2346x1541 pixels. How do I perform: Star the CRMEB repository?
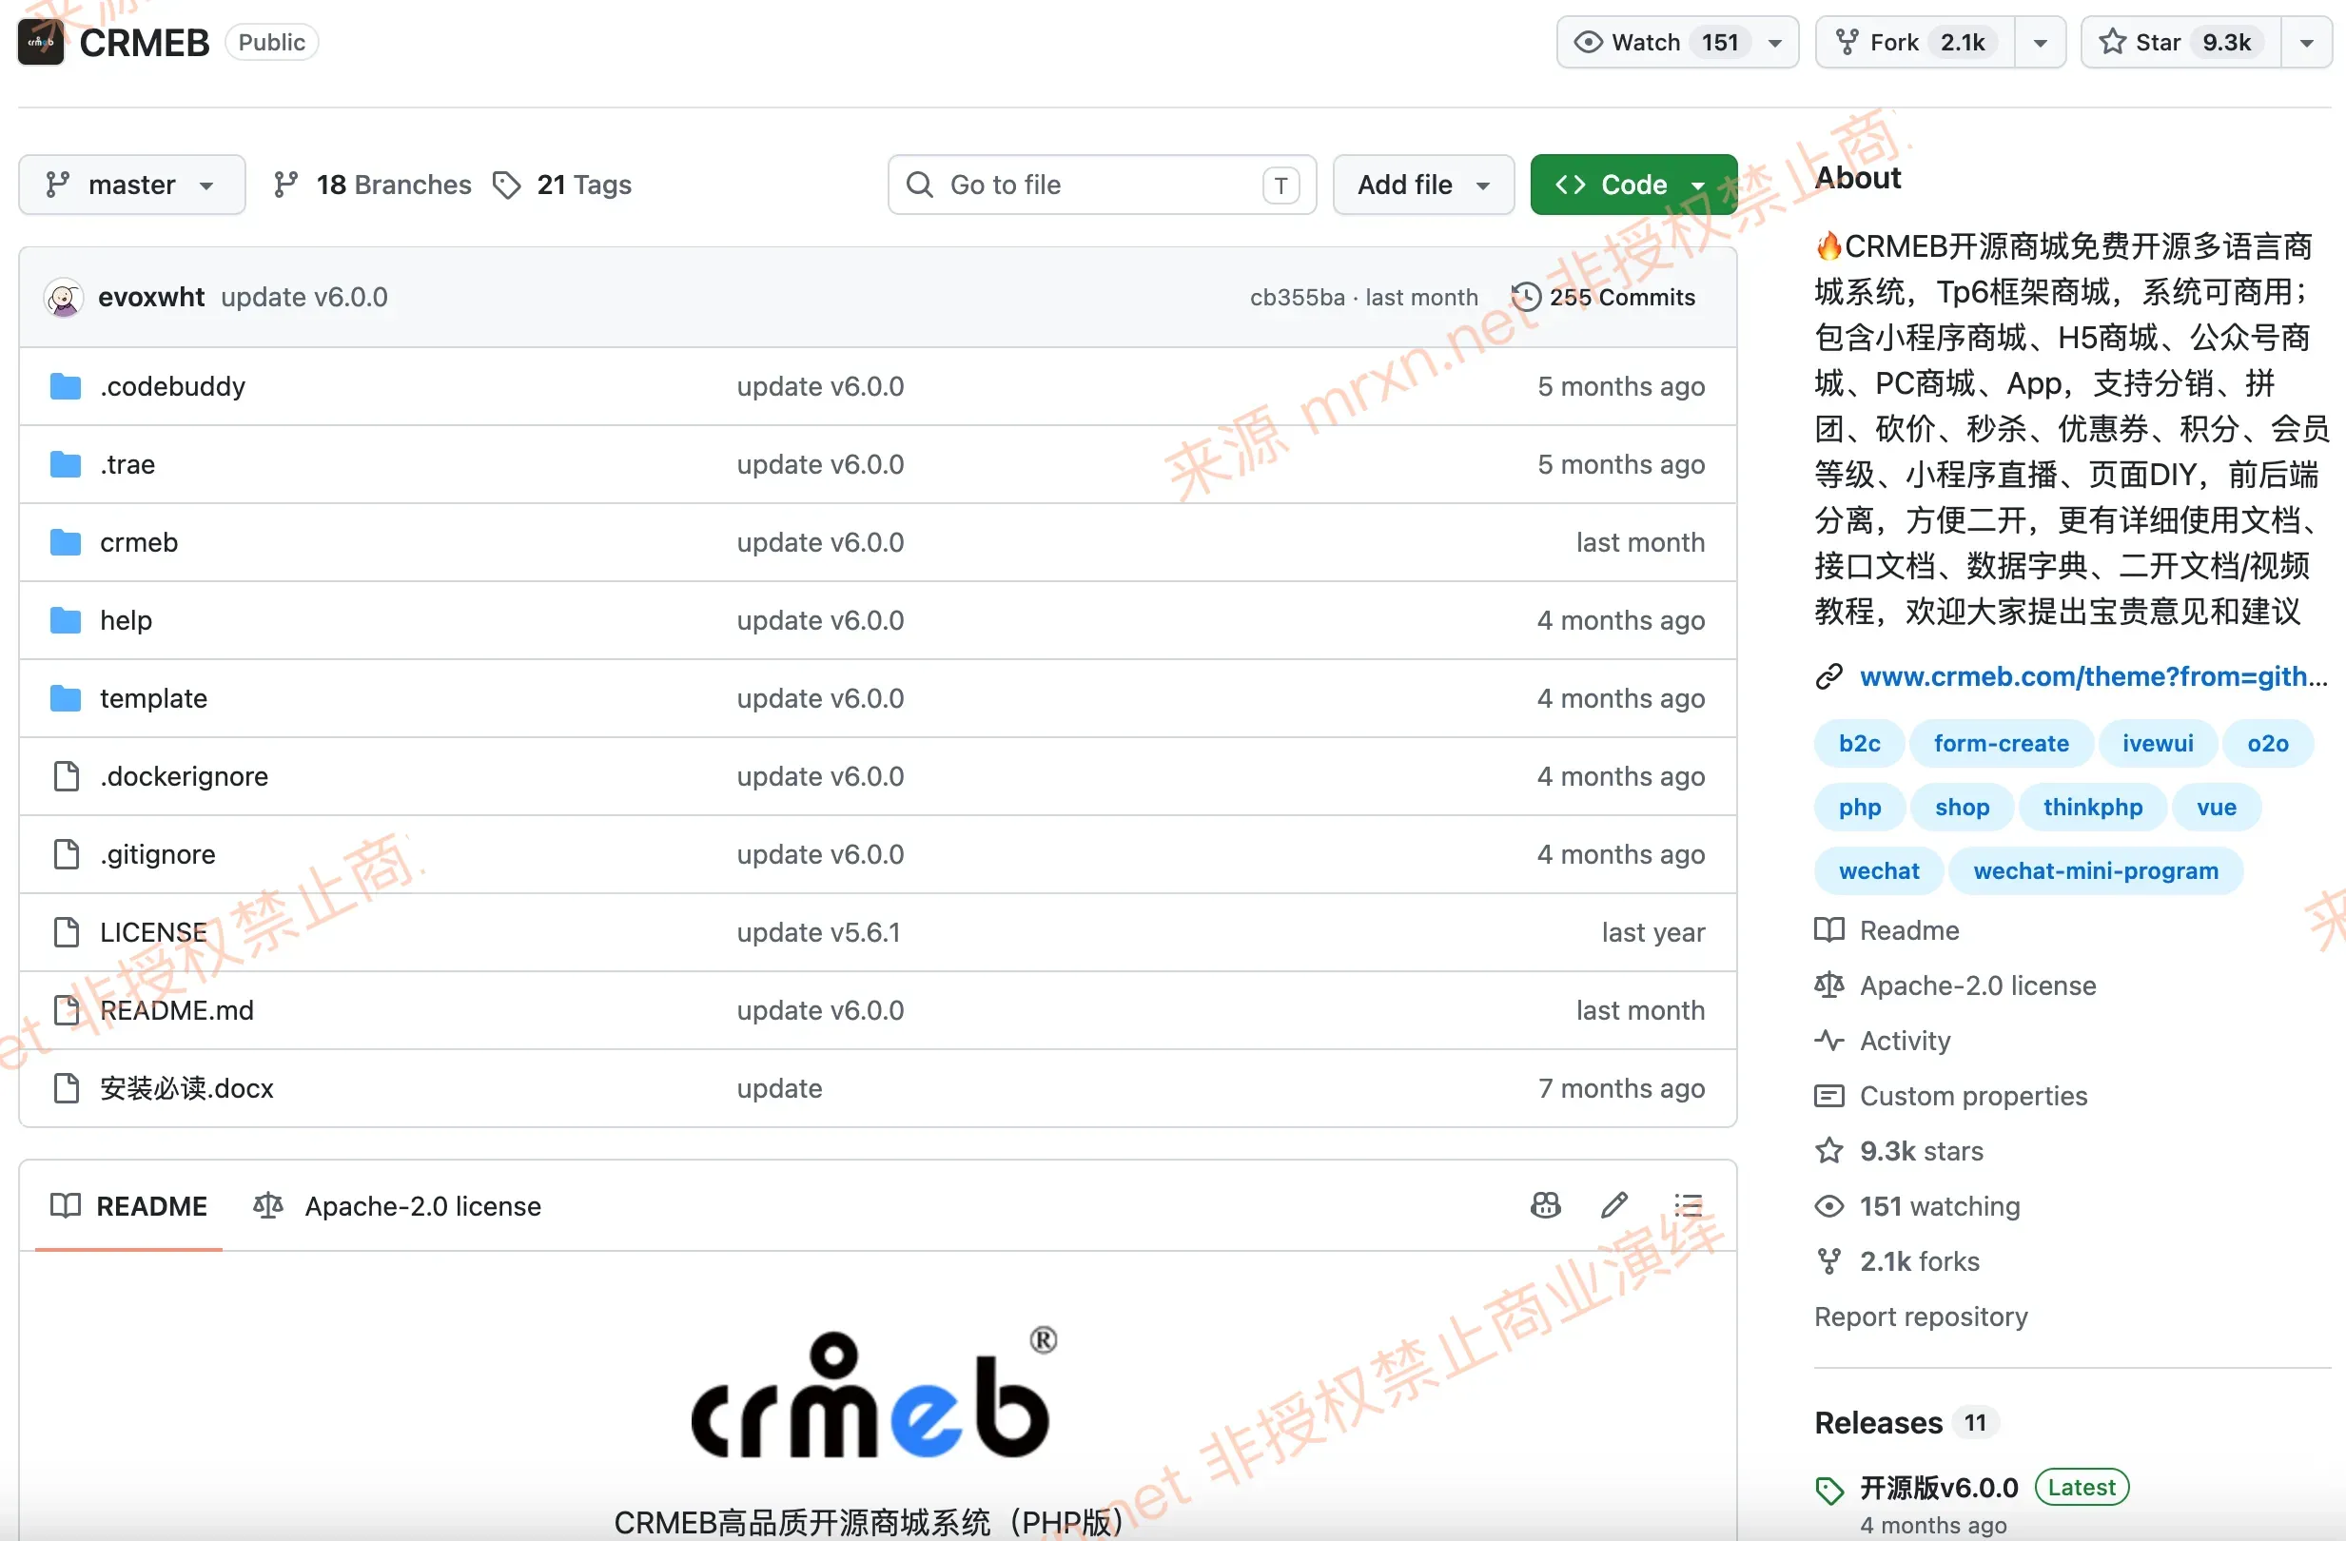[2180, 43]
